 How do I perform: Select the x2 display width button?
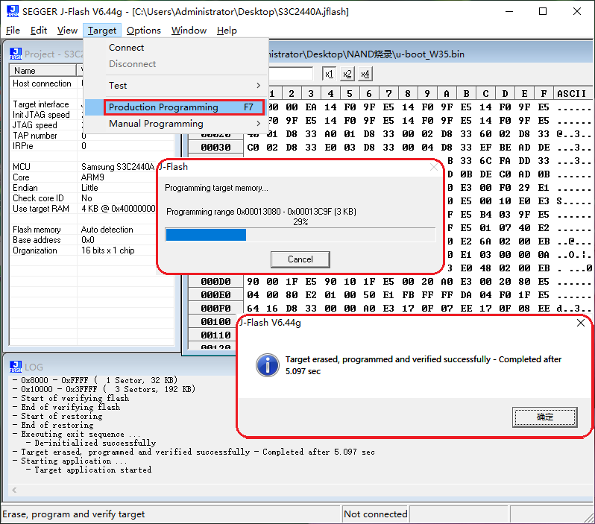coord(347,74)
